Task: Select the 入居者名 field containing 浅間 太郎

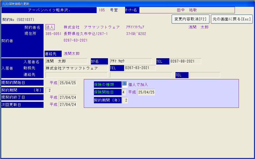Action: 66,61
